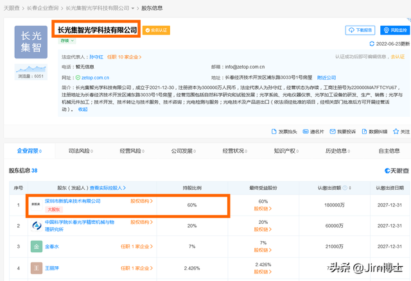This screenshot has height=281, width=411.
Task: Refresh data via the update icon
Action: 372,44
